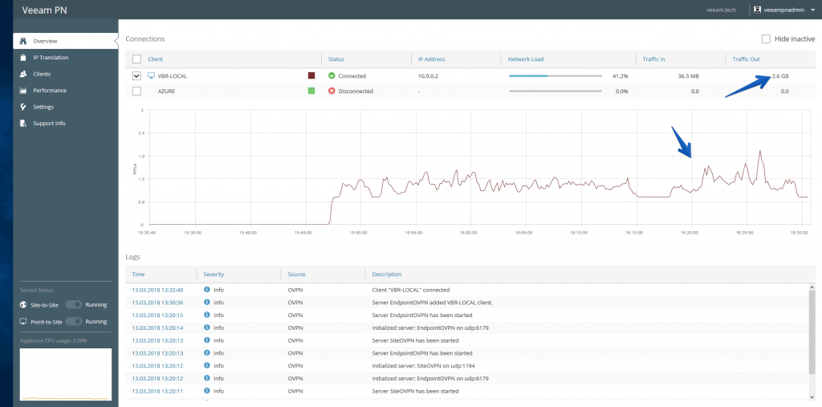
Task: Click the 41.2% network load value
Action: [x=621, y=76]
